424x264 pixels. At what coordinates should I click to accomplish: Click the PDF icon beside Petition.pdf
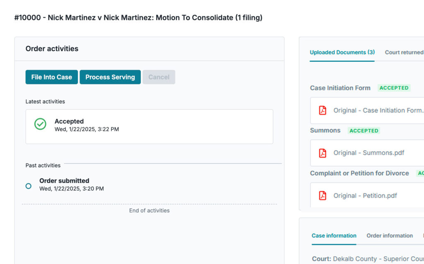pos(323,195)
